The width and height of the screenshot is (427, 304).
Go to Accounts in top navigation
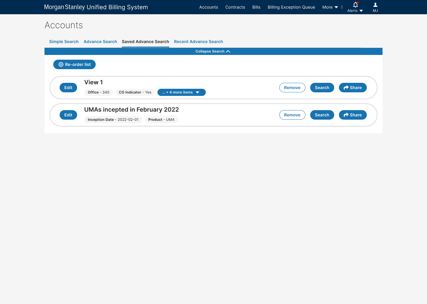[208, 7]
